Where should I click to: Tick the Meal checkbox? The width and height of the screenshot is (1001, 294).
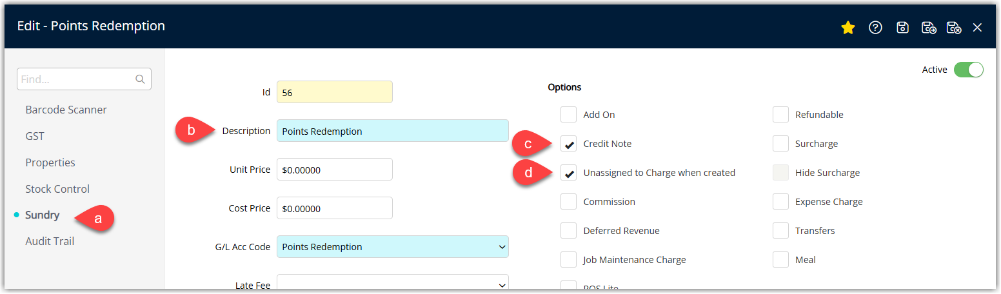[x=780, y=260]
